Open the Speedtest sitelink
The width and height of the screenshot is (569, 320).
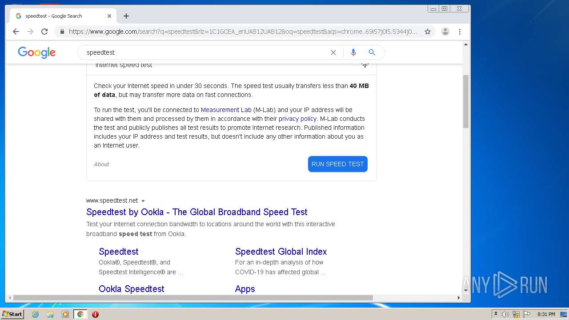tap(119, 252)
